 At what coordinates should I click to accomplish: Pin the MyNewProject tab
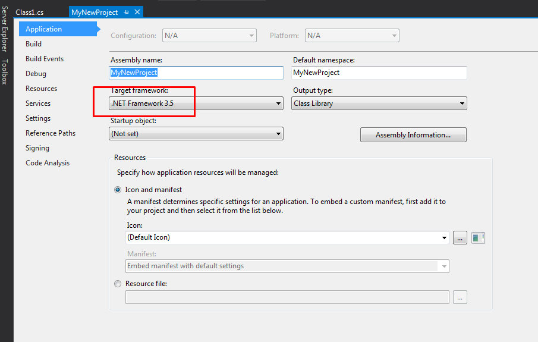click(x=126, y=12)
